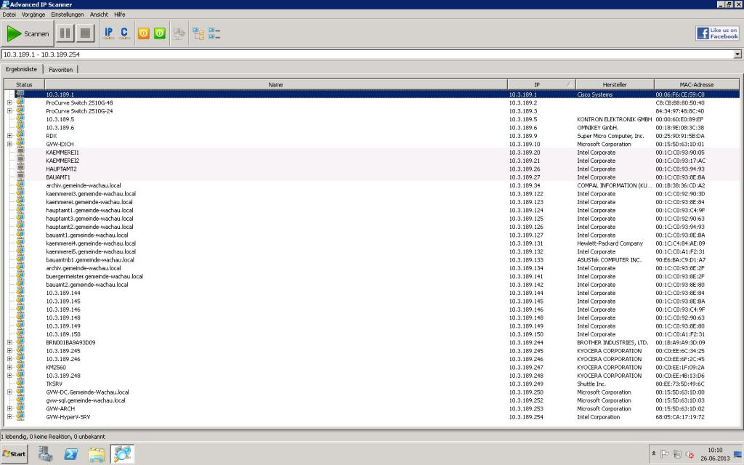
Task: Expand the GVW-DC.Gemeinde-Wachau.local row
Action: tap(9, 392)
